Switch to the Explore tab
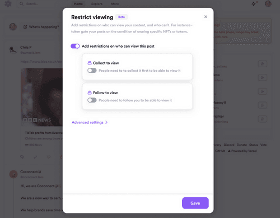Image resolution: width=280 pixels, height=218 pixels. tap(97, 4)
